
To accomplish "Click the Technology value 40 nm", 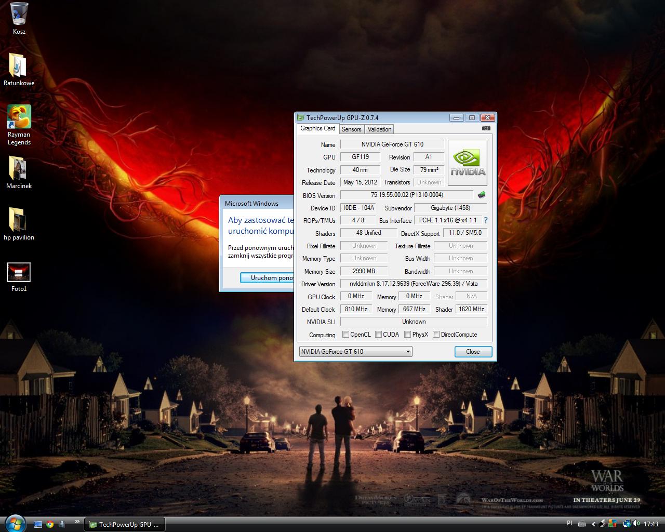I will pyautogui.click(x=360, y=169).
